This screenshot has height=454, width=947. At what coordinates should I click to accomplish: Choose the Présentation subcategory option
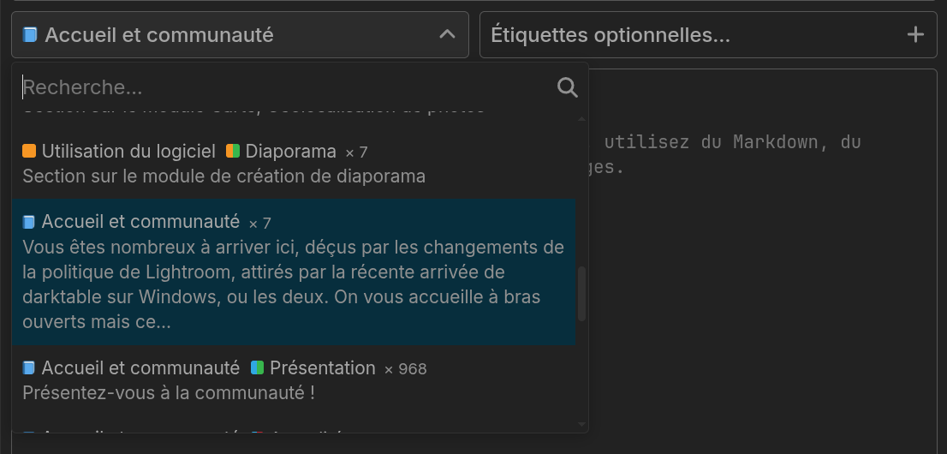pos(294,380)
